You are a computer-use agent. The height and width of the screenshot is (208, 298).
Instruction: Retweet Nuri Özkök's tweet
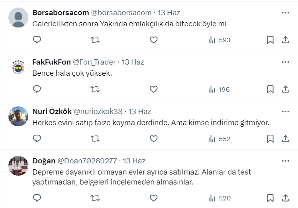(95, 139)
